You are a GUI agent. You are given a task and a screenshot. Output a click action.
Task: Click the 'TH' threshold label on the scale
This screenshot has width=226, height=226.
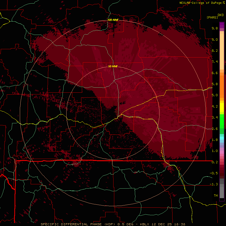[x=216, y=196]
